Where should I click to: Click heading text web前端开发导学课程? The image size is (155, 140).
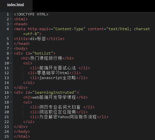pos(54,97)
